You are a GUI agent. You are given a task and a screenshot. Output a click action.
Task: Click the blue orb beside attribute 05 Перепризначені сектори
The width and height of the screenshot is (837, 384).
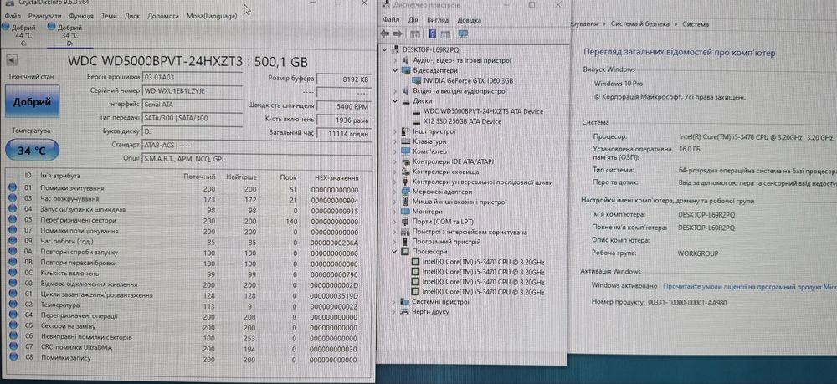coord(13,220)
